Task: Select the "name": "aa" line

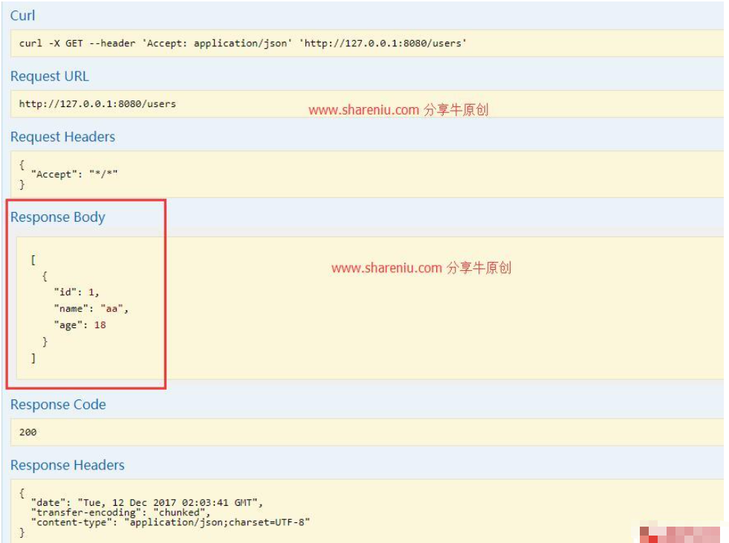Action: (x=91, y=309)
